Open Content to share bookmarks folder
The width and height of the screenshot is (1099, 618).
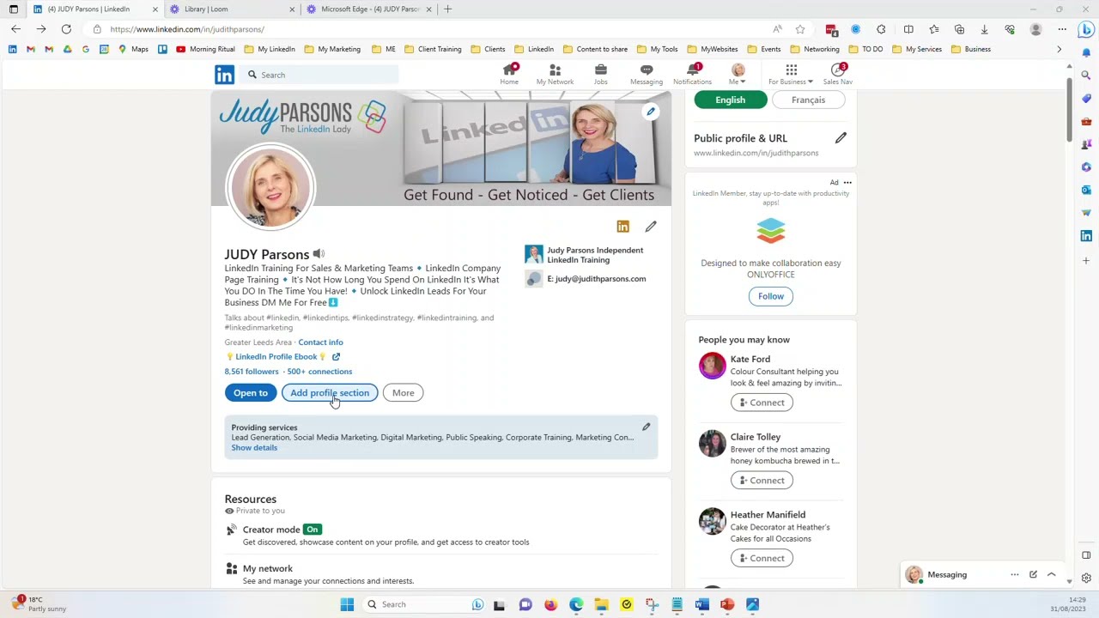(596, 49)
